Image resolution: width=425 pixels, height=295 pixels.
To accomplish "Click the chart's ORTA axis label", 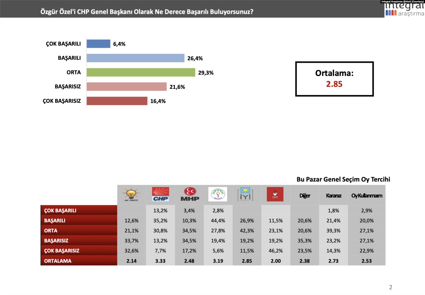I will tap(74, 72).
